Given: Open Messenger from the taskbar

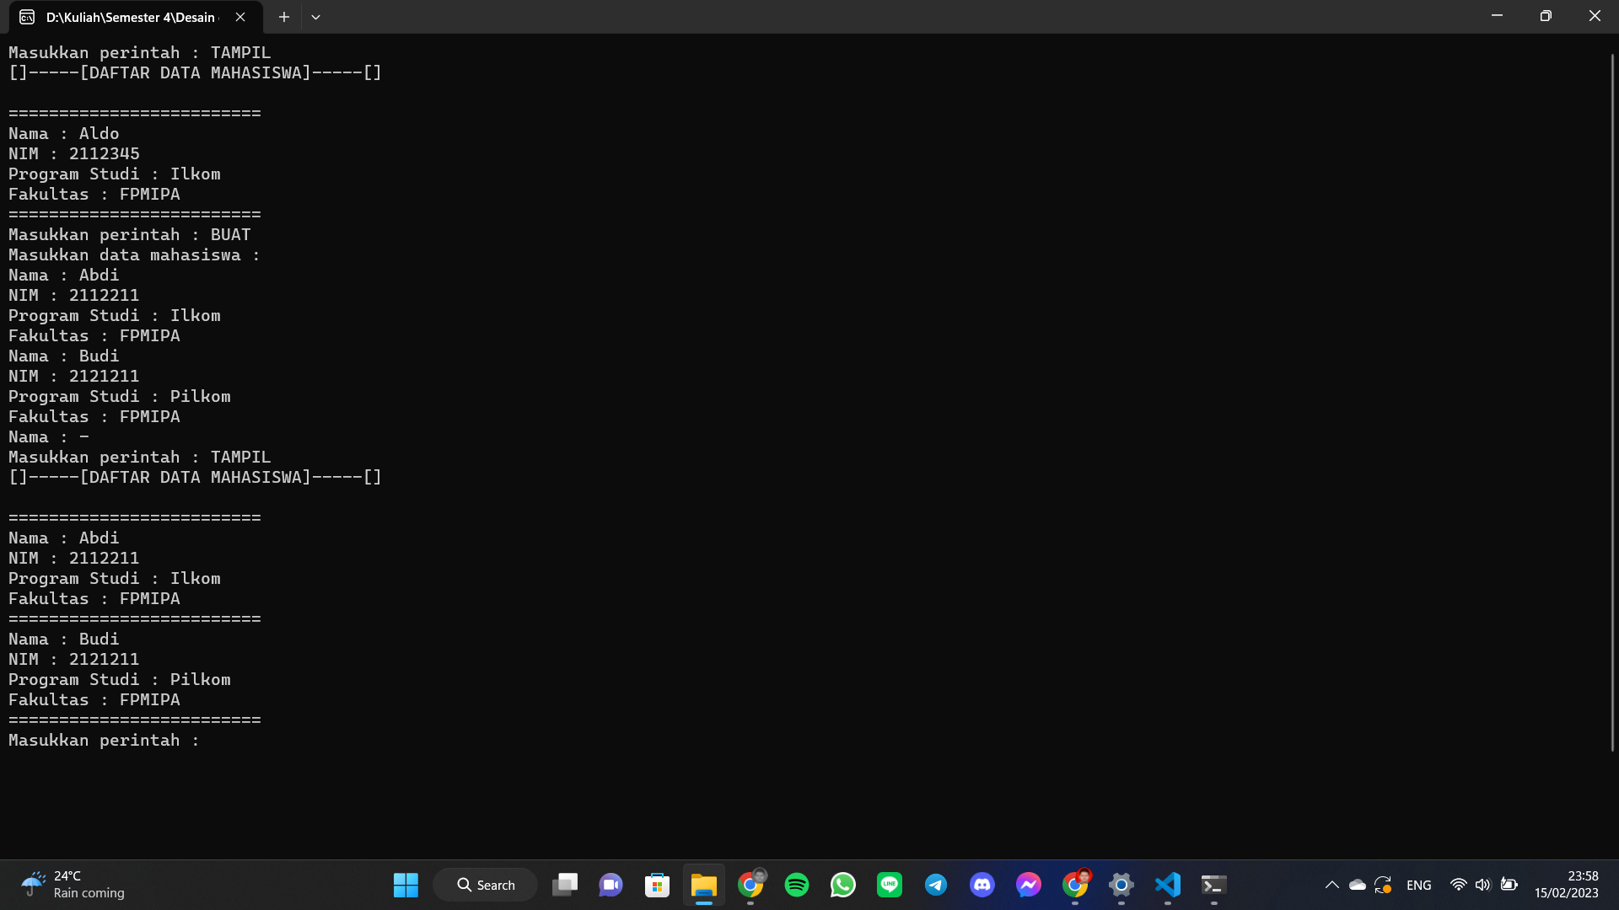Looking at the screenshot, I should [1029, 885].
